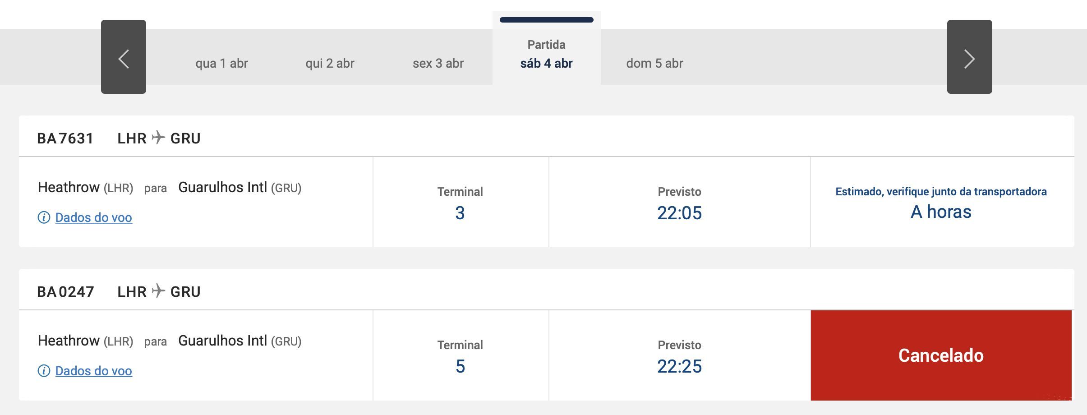This screenshot has width=1087, height=415.
Task: Select the qua 1 abr date tab
Action: pyautogui.click(x=221, y=63)
